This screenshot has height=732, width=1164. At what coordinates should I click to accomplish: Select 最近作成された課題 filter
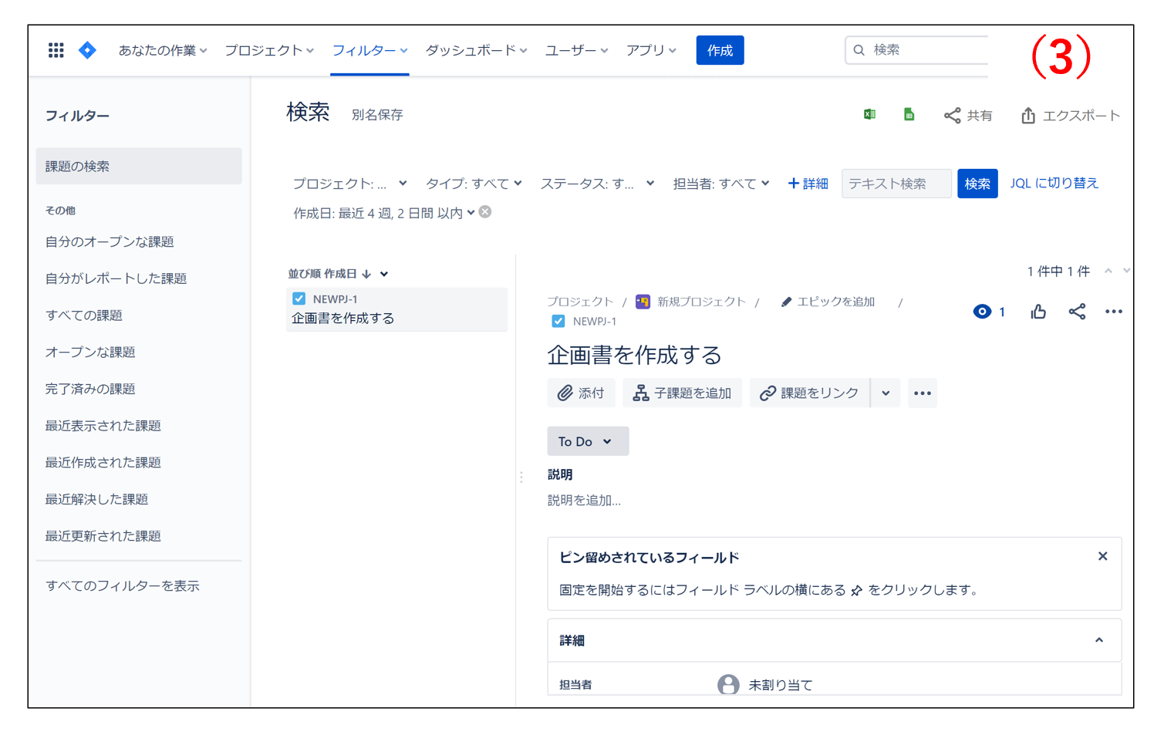coord(103,462)
